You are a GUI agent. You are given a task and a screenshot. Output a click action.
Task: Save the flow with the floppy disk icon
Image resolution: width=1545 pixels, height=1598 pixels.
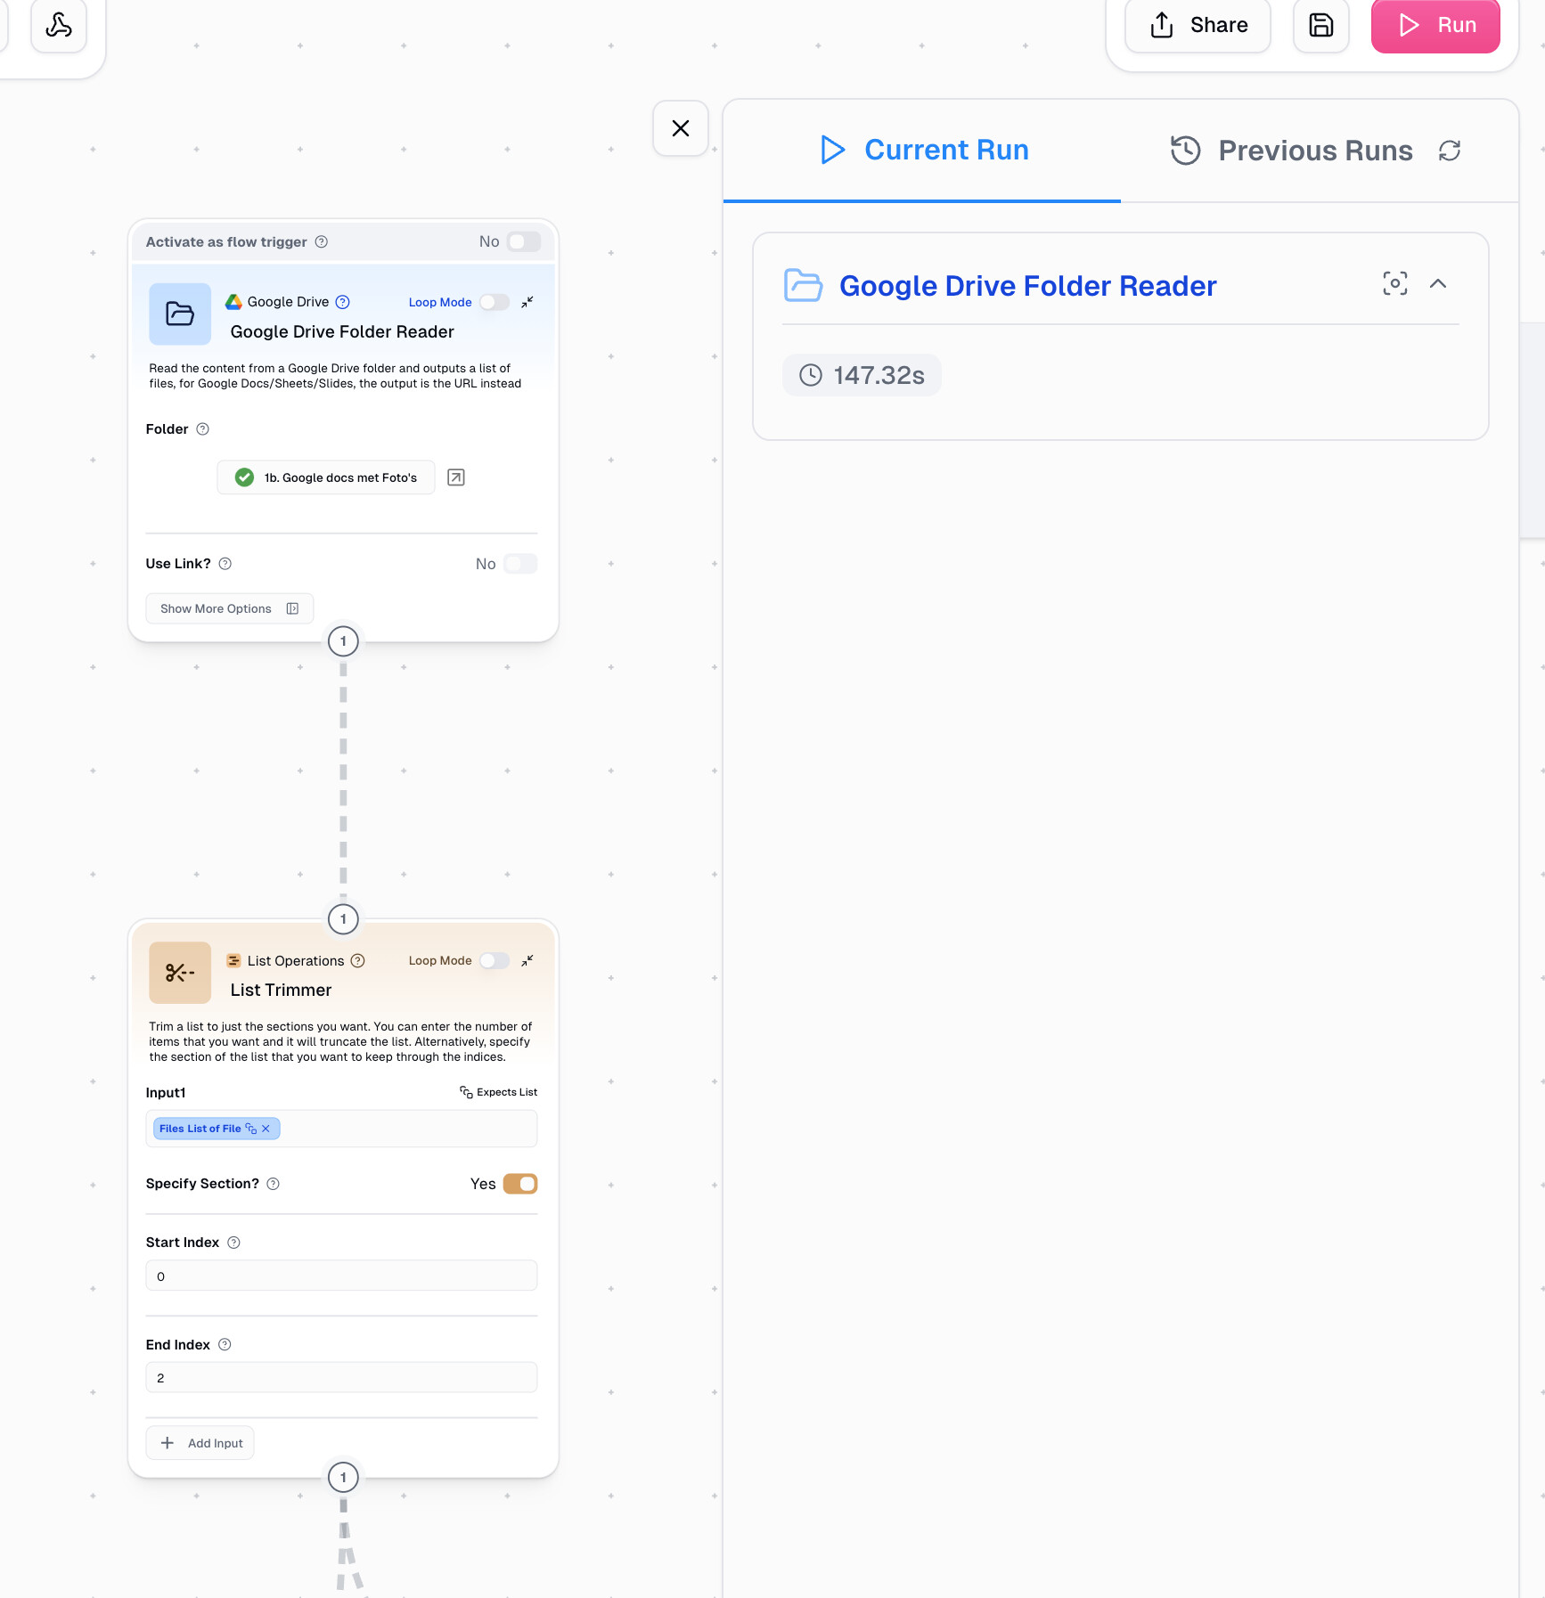(1320, 25)
